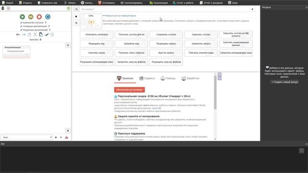Screen dimensions: 308x173
Task: Click Загрузить cookies button
Action: (201, 35)
